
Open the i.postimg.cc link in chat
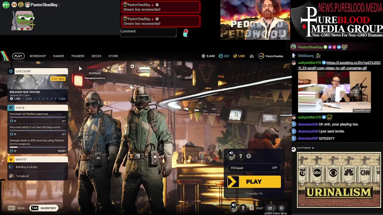pos(339,65)
